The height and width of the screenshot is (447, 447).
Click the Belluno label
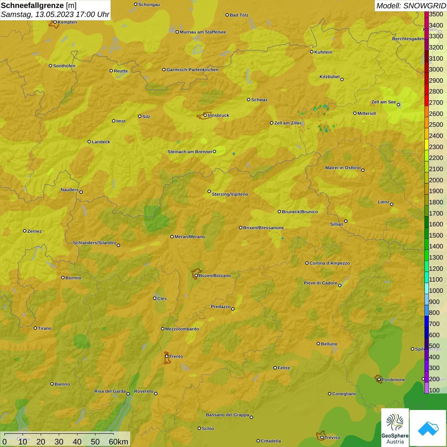pyautogui.click(x=329, y=344)
